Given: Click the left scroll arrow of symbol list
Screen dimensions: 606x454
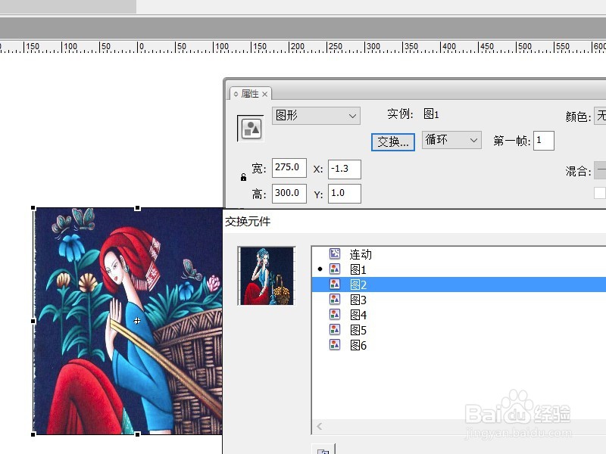Looking at the screenshot, I should click(x=319, y=426).
